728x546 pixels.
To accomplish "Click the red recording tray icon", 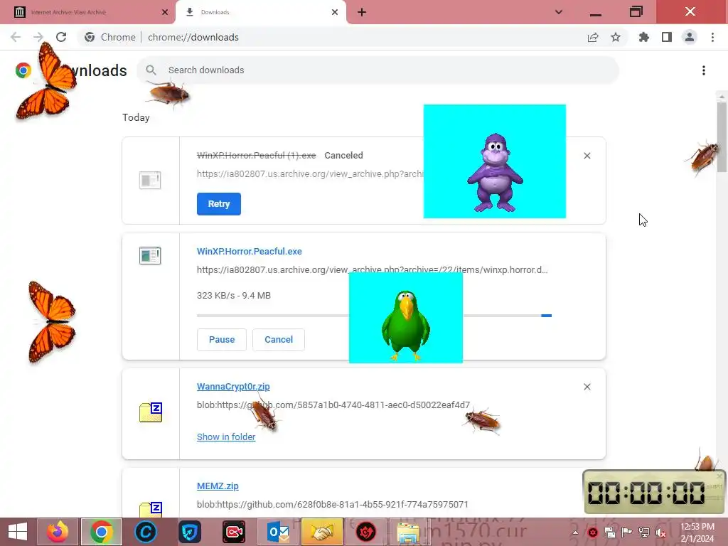I will tap(592, 532).
